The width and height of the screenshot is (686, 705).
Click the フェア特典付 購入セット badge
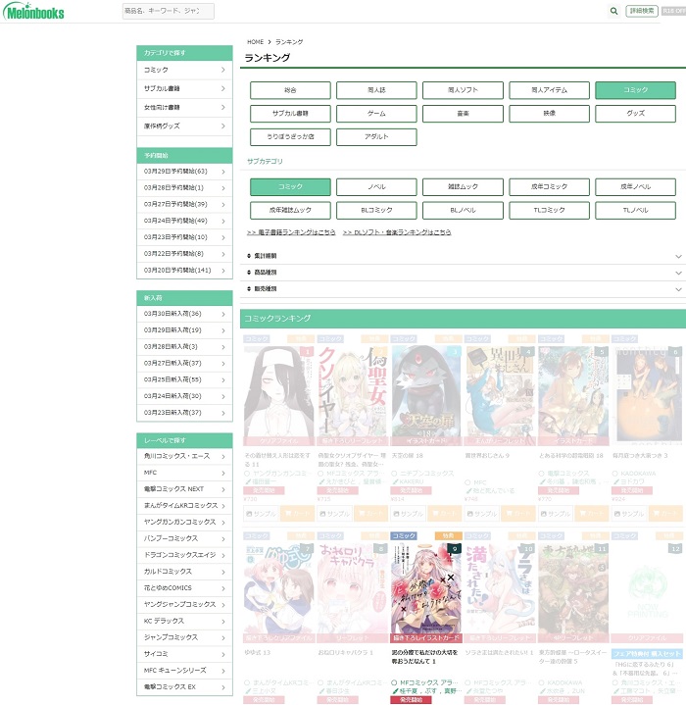[647, 654]
